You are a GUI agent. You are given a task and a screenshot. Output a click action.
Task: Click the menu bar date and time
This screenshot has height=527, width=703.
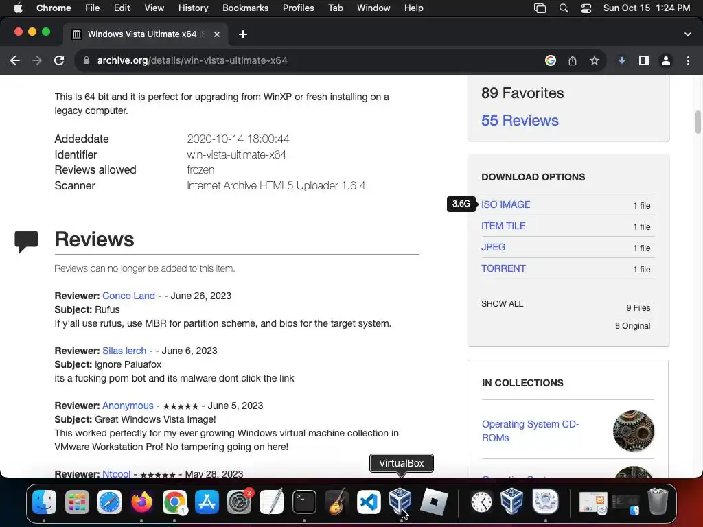pos(647,8)
